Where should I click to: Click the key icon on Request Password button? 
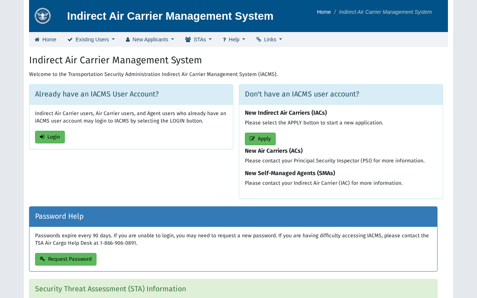coord(42,259)
